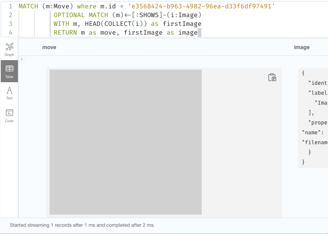Click line number 2 in editor gutter
The image size is (328, 234).
pyautogui.click(x=10, y=15)
